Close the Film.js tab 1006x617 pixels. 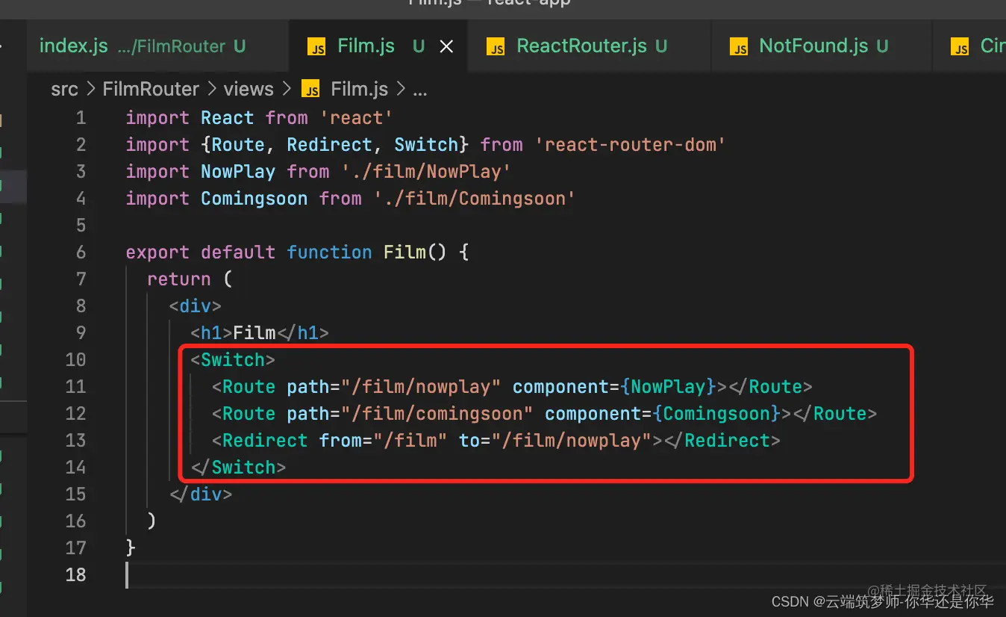point(446,46)
